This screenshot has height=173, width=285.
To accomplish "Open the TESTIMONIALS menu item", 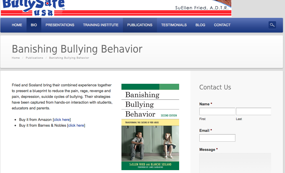I will [174, 25].
